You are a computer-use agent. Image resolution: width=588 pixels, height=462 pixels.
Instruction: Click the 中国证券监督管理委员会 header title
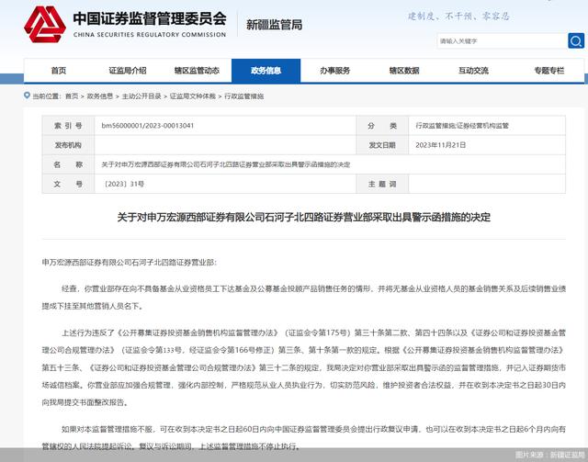tap(150, 18)
